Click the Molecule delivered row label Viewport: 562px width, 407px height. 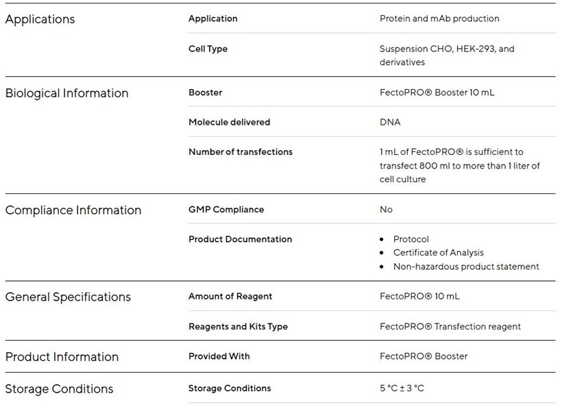pos(229,122)
